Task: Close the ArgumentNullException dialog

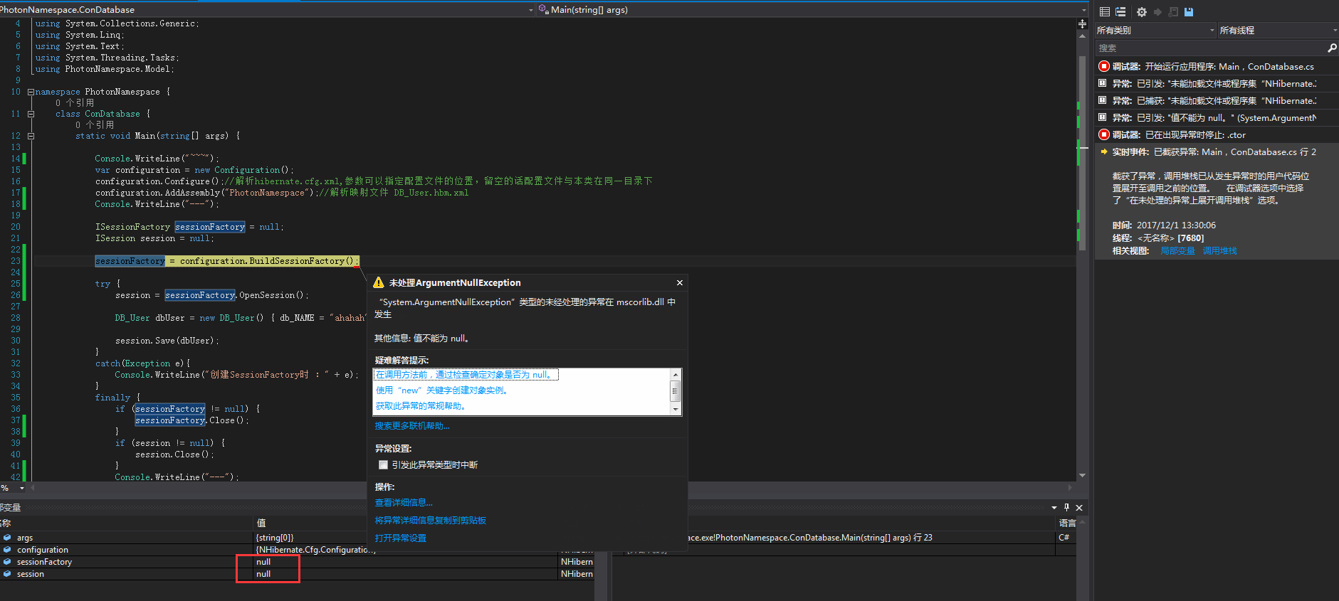Action: 680,282
